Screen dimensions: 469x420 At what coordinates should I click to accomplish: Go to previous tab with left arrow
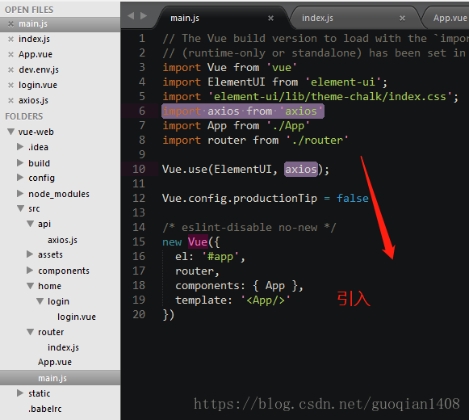[131, 15]
